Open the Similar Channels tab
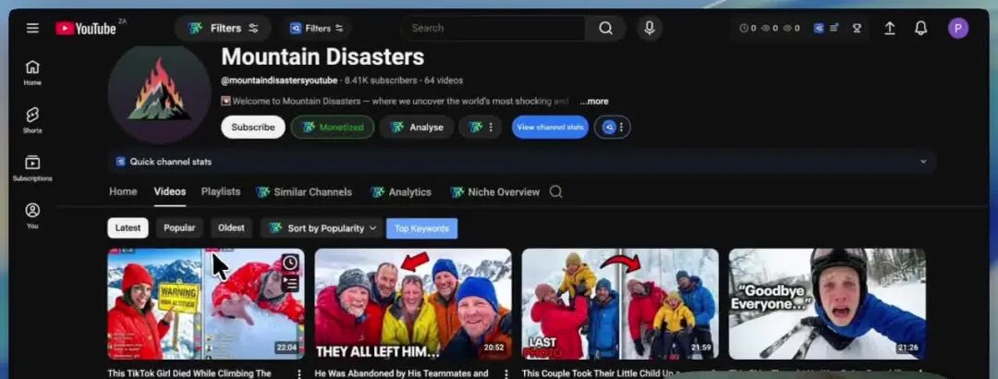998x379 pixels. (x=304, y=192)
